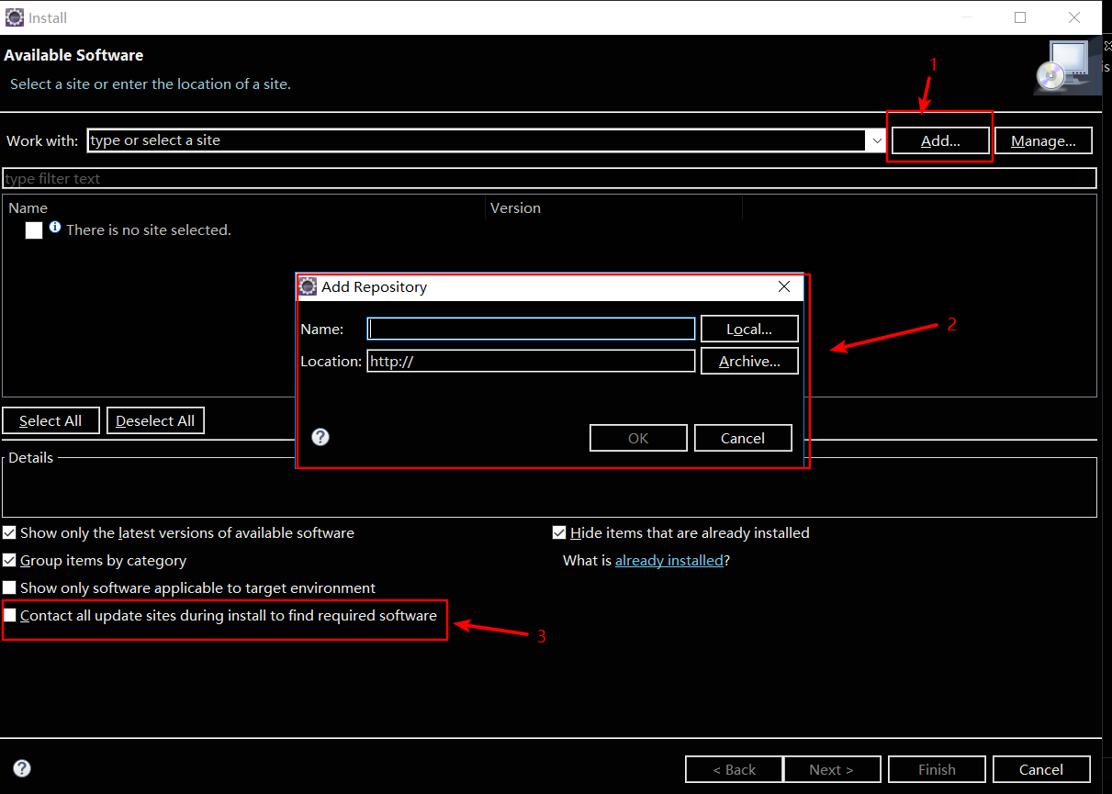Click the Version column header
Image resolution: width=1112 pixels, height=794 pixels.
pyautogui.click(x=613, y=207)
